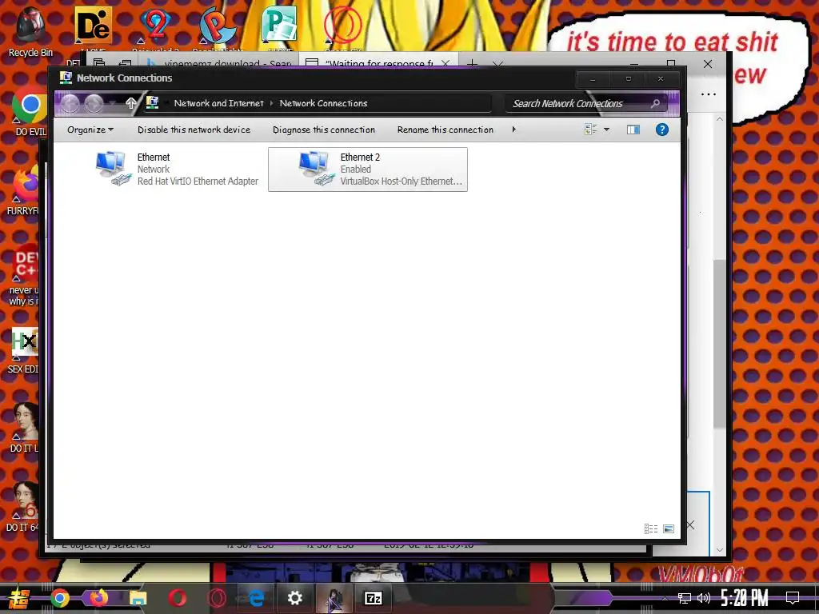Click the Start button on the taskbar
The height and width of the screenshot is (614, 819).
click(19, 598)
